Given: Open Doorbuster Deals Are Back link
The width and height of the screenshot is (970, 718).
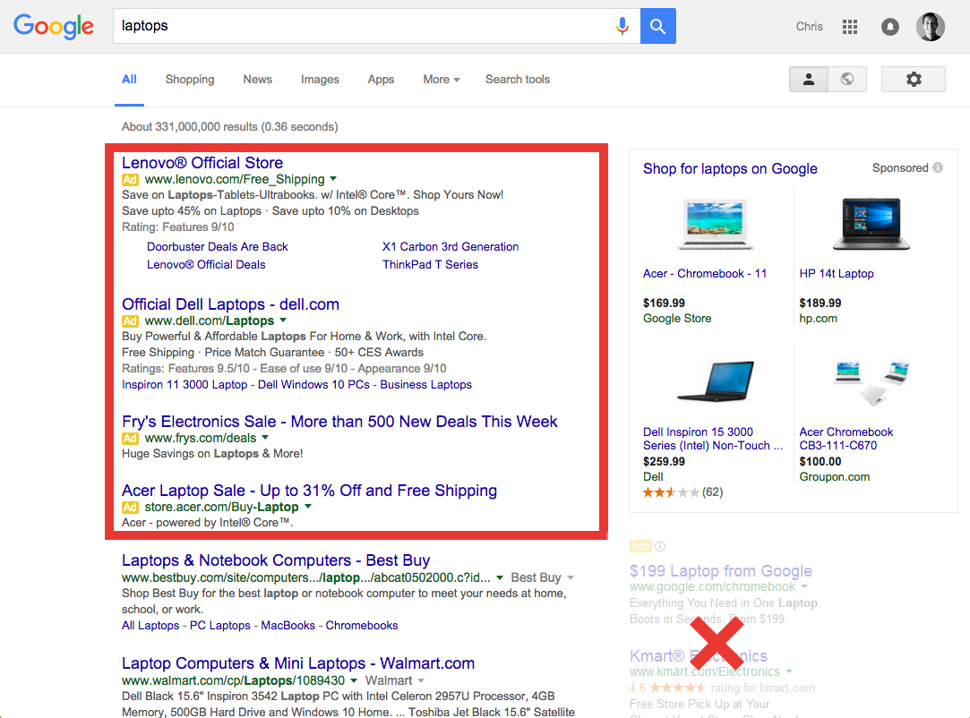Looking at the screenshot, I should (217, 247).
